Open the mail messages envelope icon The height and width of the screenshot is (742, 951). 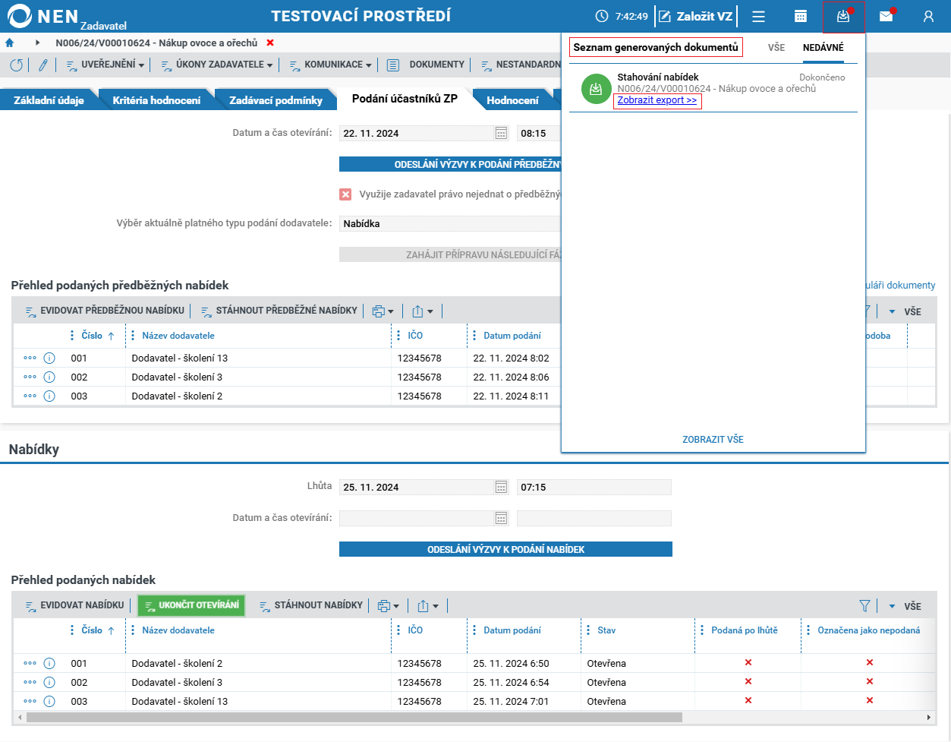point(886,17)
